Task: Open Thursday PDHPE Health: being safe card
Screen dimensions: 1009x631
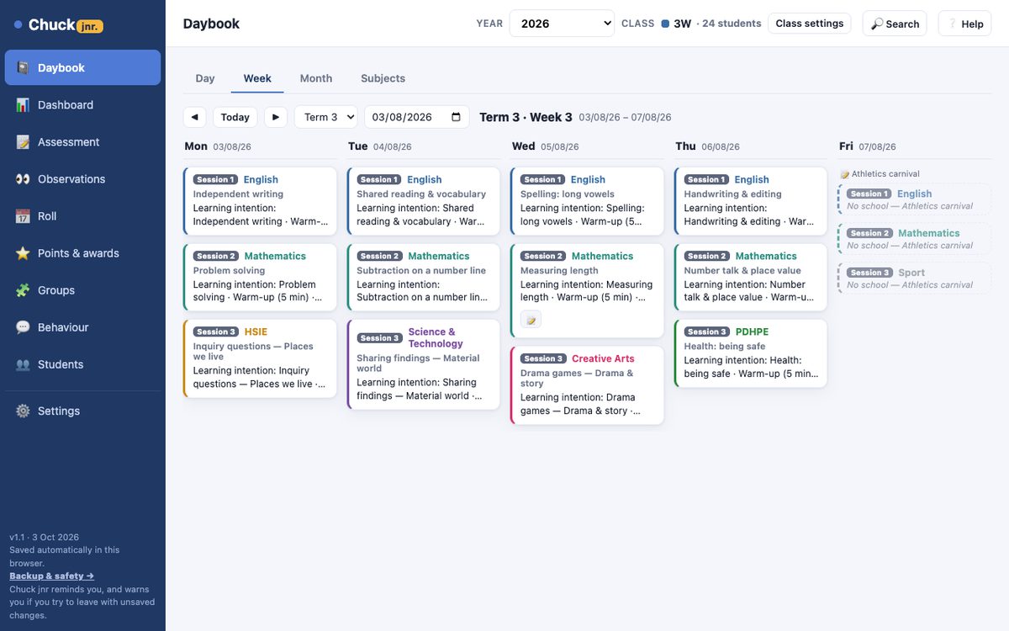Action: pos(751,353)
